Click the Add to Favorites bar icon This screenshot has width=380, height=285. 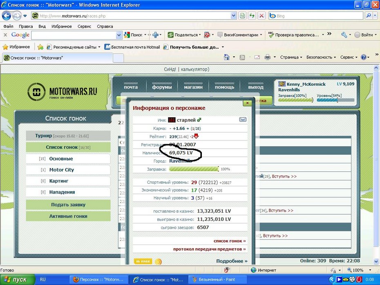tap(40, 47)
